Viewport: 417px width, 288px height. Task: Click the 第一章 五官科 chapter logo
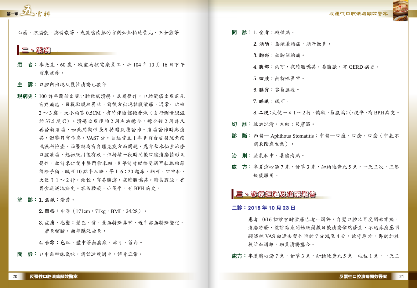(28, 13)
